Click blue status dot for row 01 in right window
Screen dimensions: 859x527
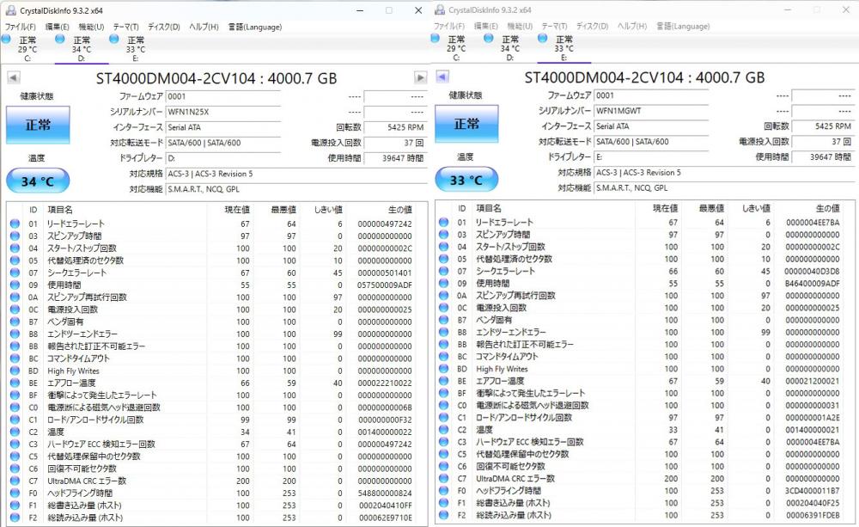[x=444, y=222]
